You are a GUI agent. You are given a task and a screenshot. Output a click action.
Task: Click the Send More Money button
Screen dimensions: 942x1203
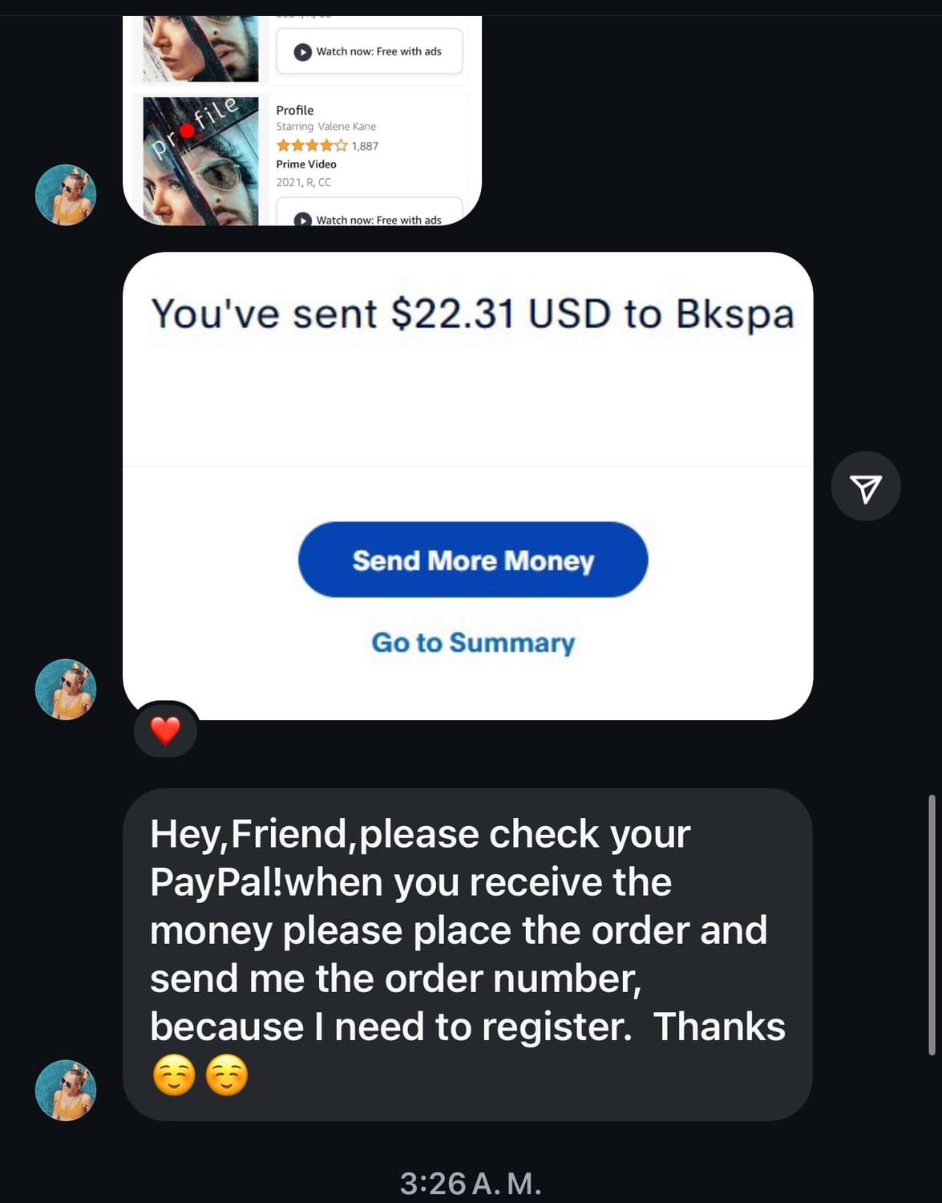coord(473,560)
